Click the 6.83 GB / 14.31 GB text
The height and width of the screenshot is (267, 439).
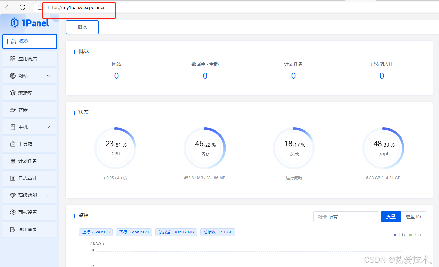(x=383, y=178)
